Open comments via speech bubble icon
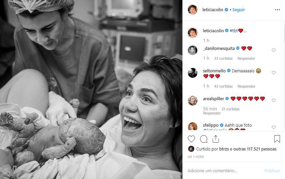This screenshot has width=285, height=179. click(x=204, y=139)
